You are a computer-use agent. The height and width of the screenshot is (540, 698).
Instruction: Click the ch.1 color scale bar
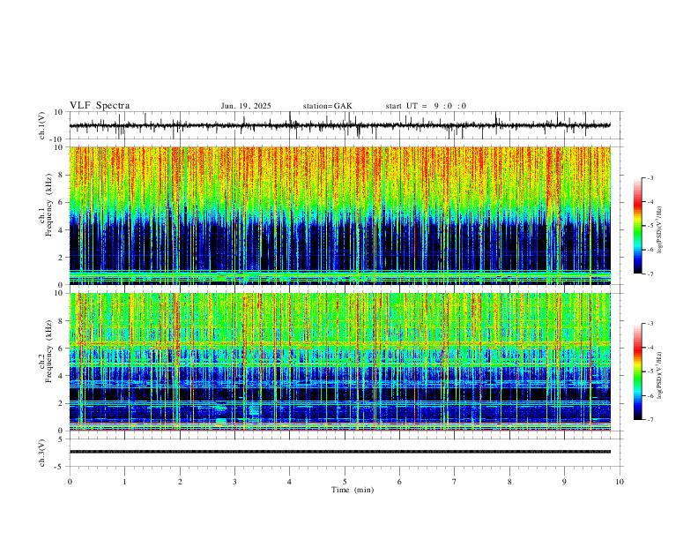637,226
